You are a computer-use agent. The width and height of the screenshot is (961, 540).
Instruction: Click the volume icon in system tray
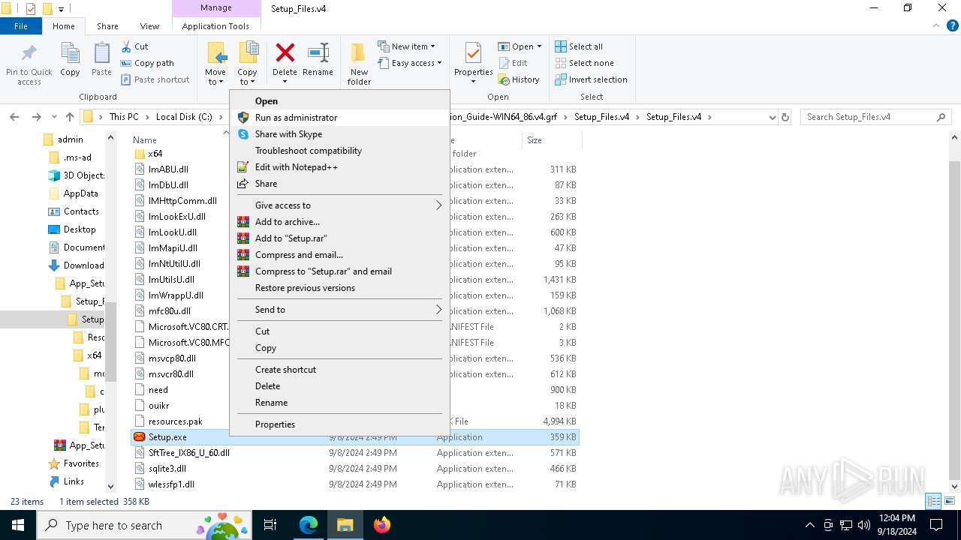863,525
